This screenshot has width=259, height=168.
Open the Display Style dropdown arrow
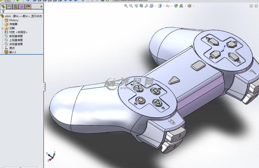click(x=164, y=6)
